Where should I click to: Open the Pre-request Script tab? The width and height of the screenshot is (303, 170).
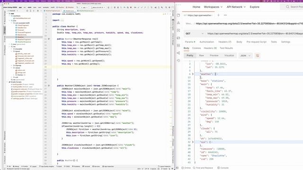click(257, 42)
